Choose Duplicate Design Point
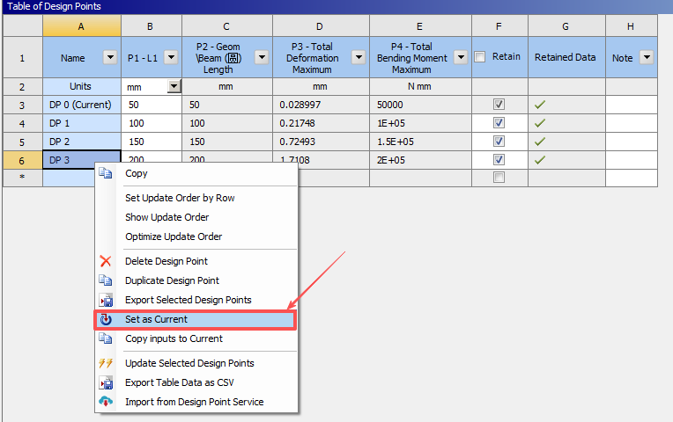 (x=196, y=280)
